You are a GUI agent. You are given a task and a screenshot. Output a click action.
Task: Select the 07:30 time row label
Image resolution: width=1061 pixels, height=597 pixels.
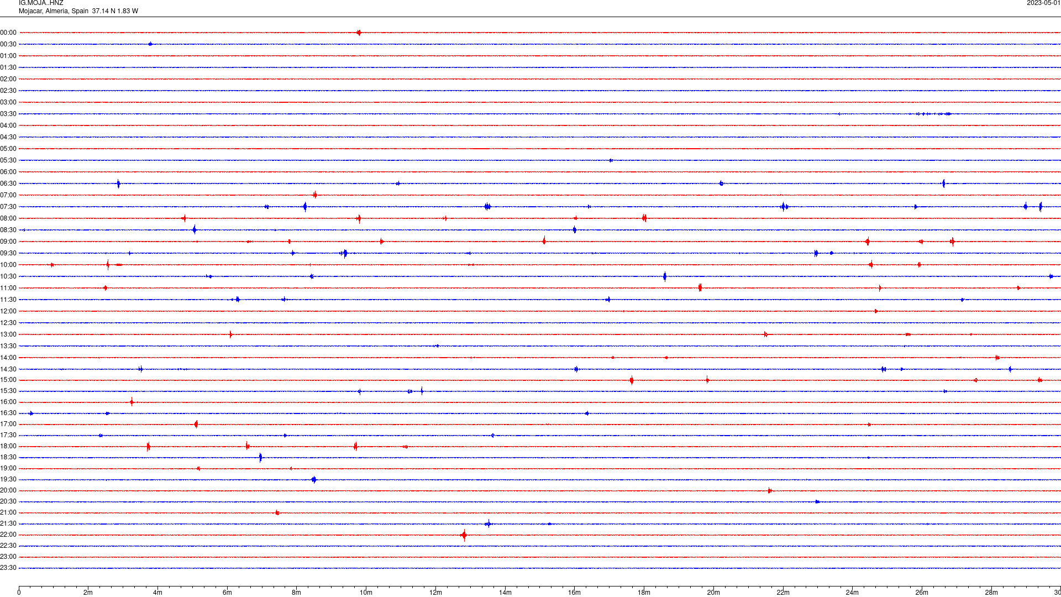click(x=8, y=207)
